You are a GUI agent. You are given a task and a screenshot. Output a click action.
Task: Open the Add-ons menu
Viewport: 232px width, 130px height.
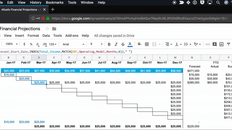pos(72,35)
